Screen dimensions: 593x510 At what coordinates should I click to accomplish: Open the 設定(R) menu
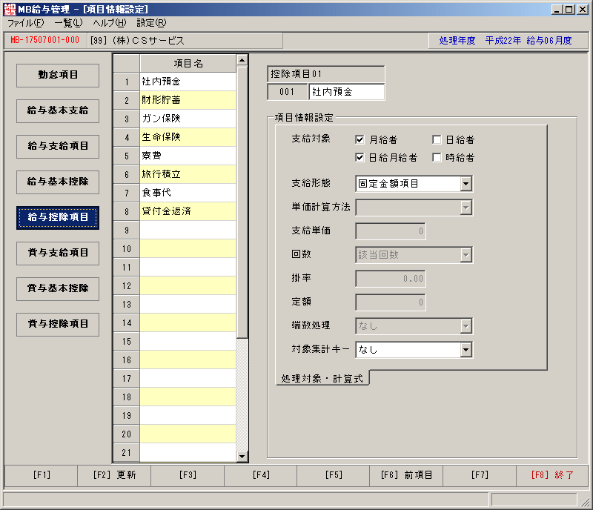pyautogui.click(x=151, y=23)
